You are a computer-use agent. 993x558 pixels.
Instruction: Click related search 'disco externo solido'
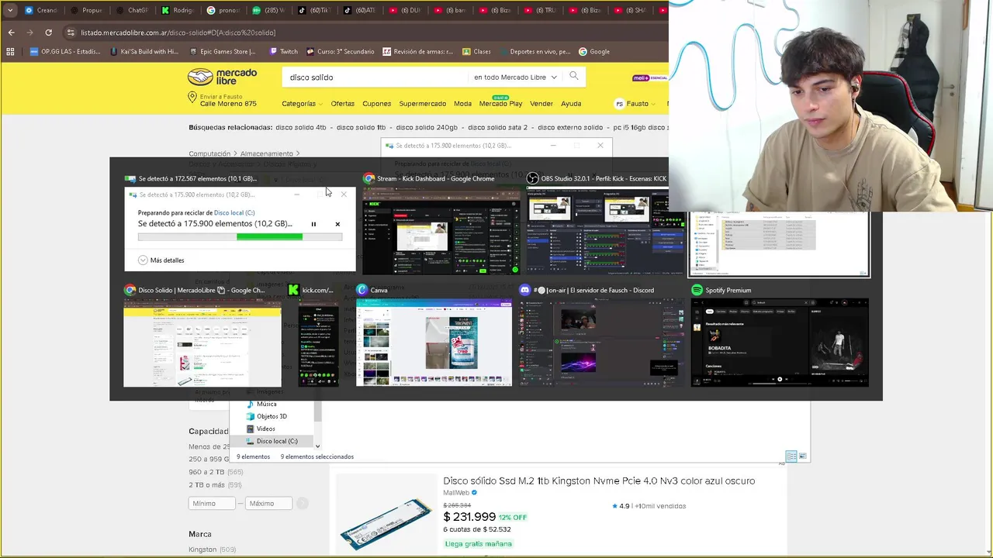point(569,127)
